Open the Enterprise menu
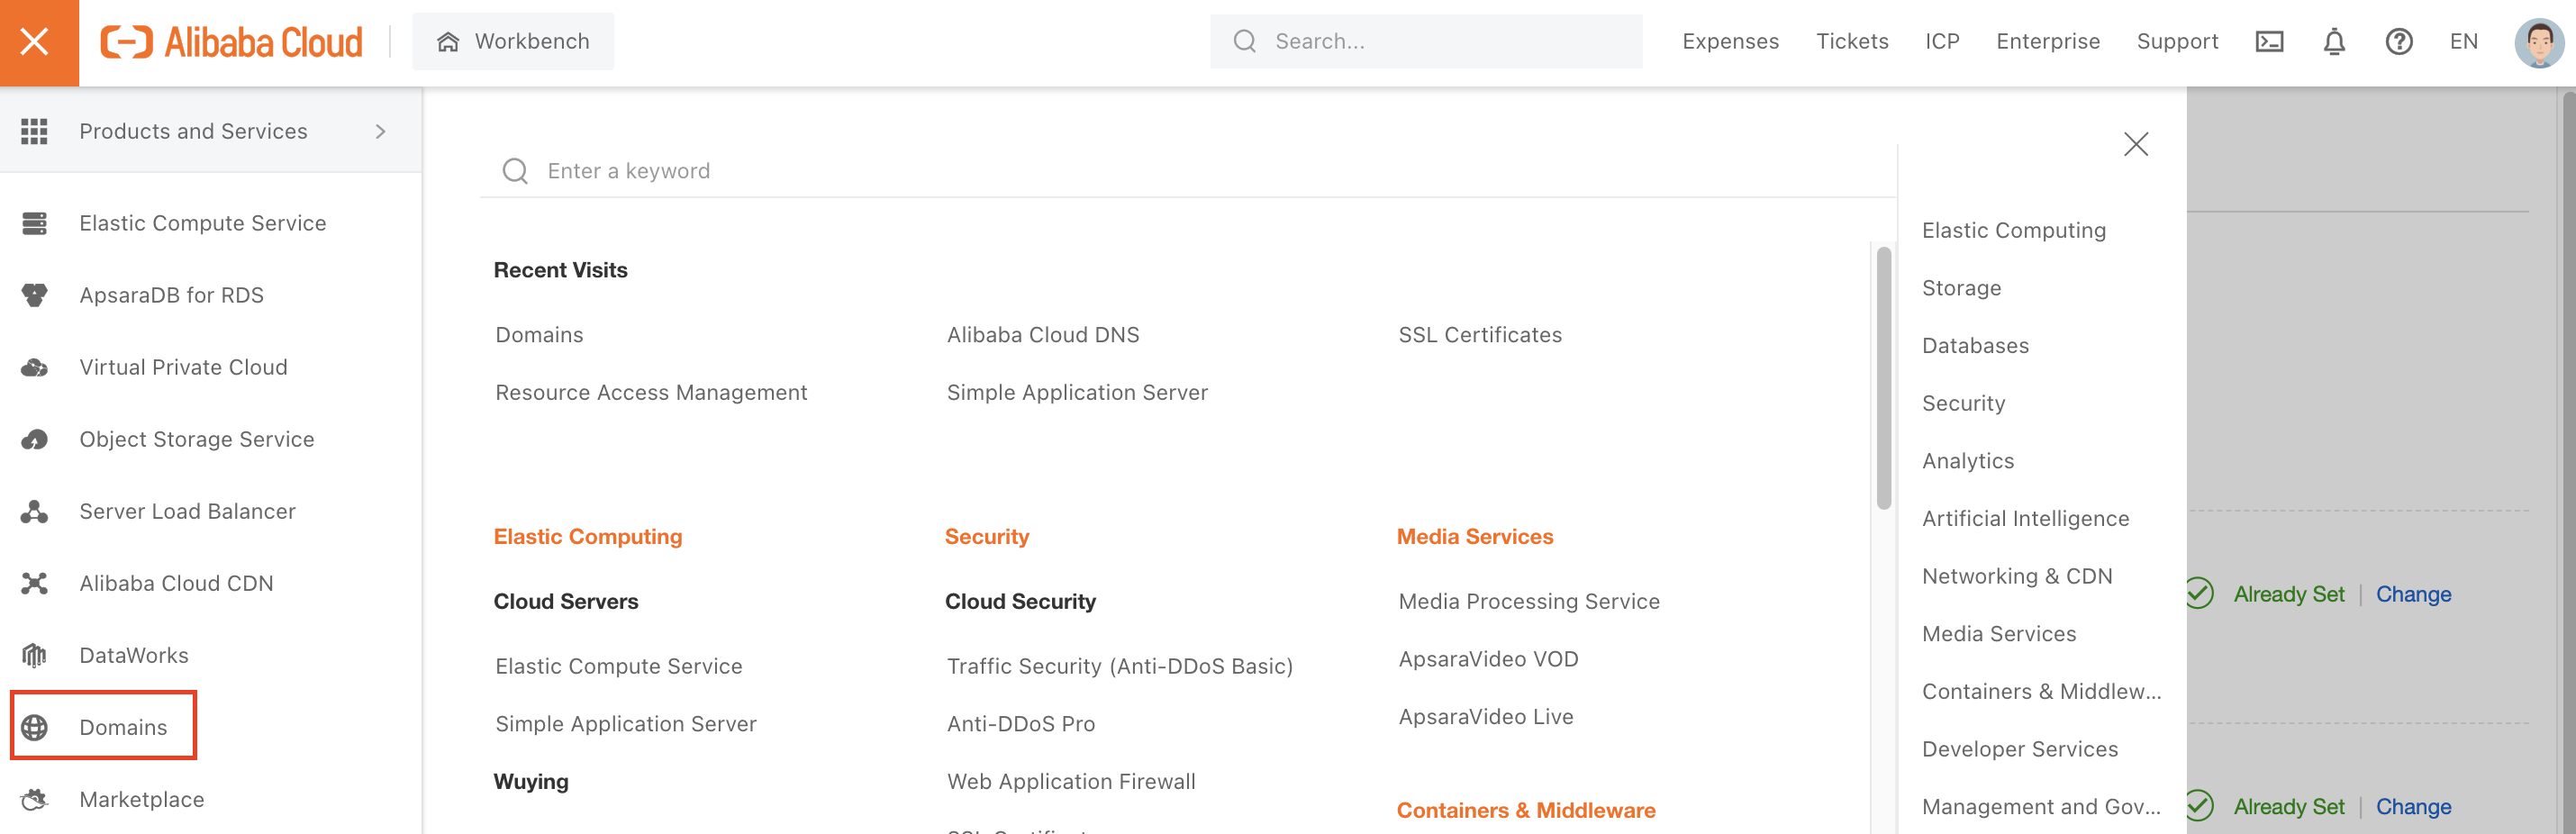This screenshot has width=2576, height=834. click(x=2048, y=42)
